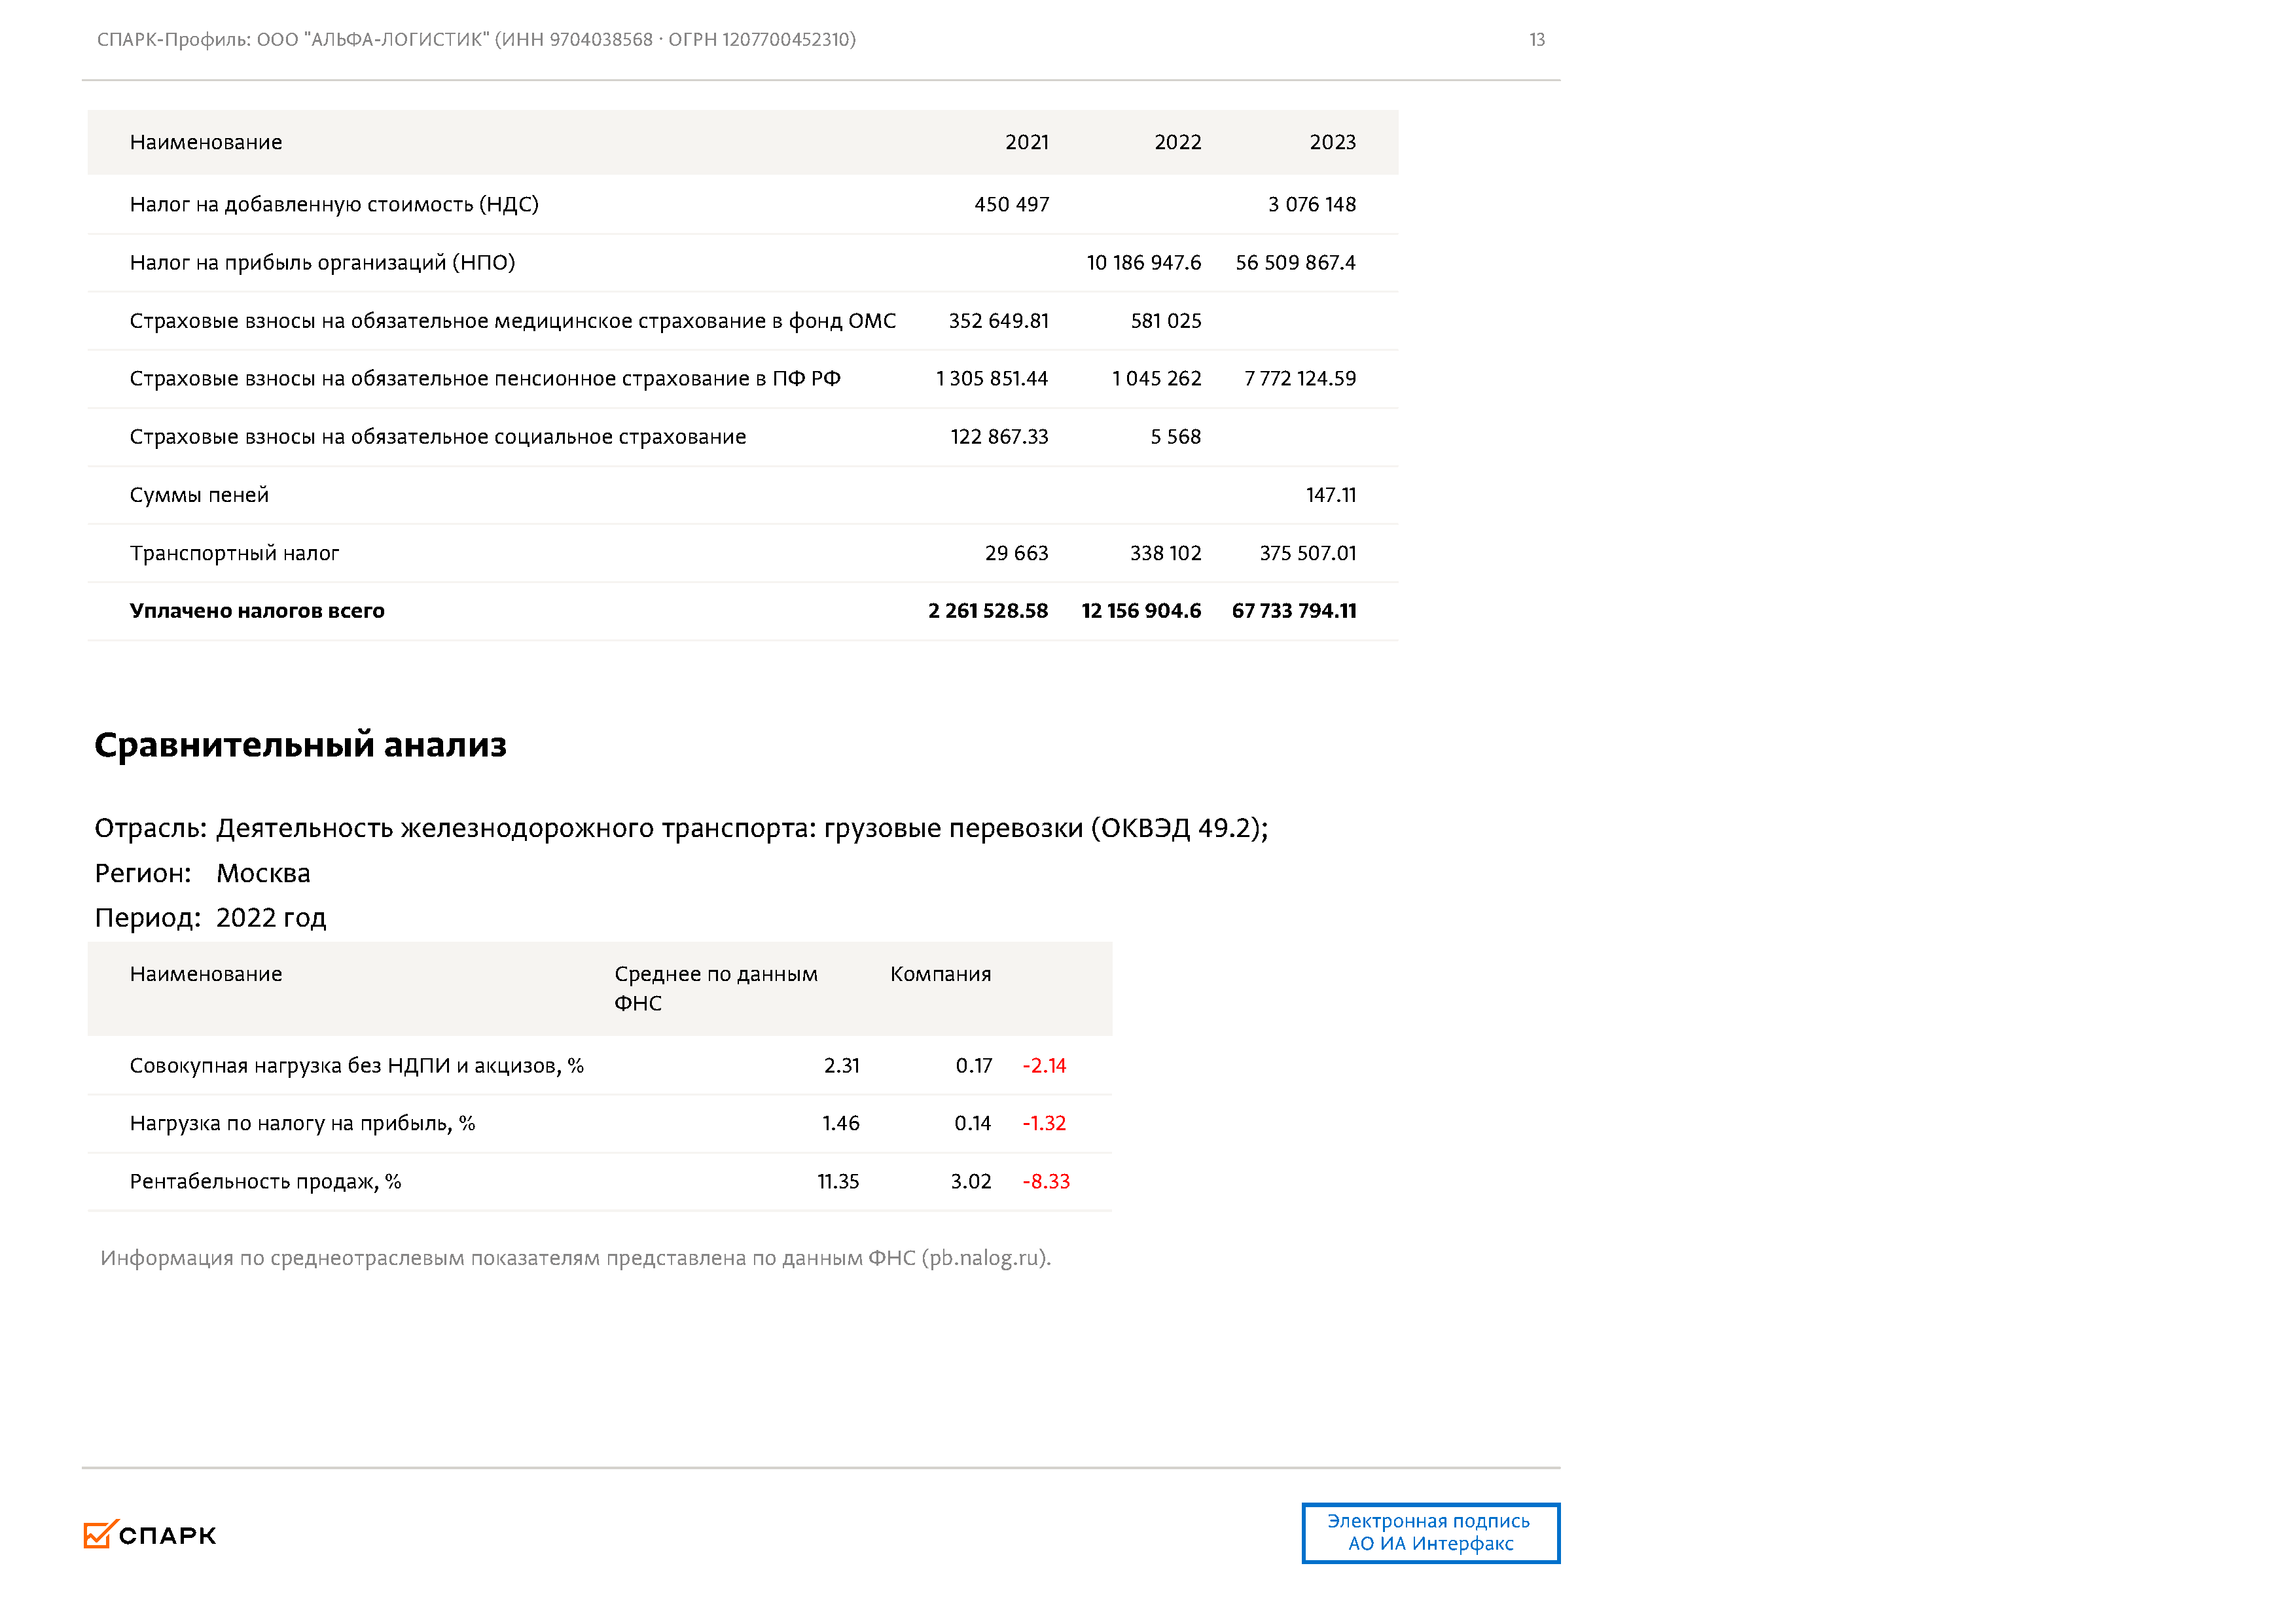
Task: Click the СПАРК-Профиль header title text
Action: coord(476,40)
